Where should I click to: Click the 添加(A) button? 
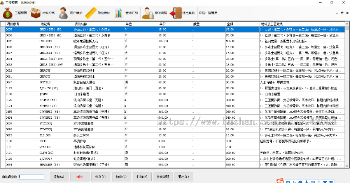coord(59,177)
